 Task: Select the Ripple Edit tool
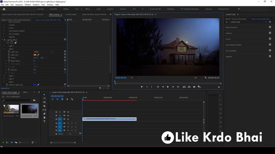point(44,102)
